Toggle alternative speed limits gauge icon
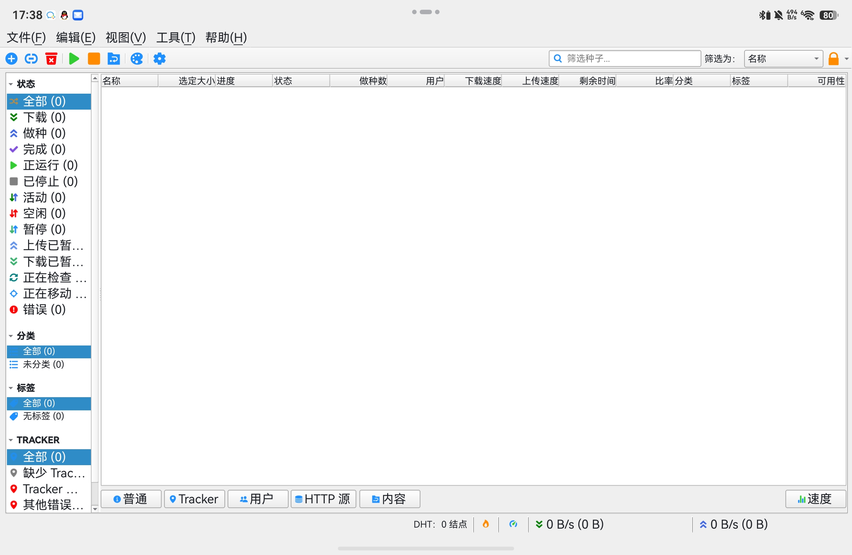The height and width of the screenshot is (555, 852). [513, 524]
